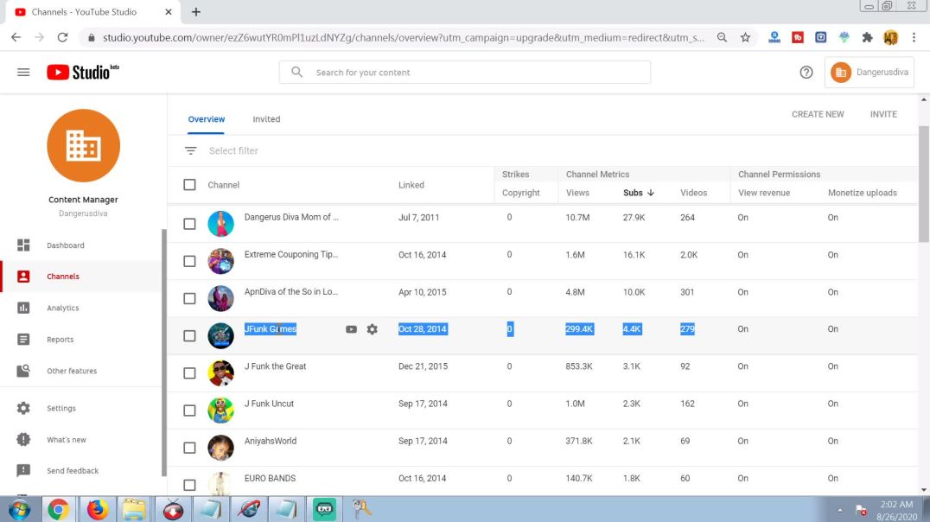This screenshot has height=522, width=930.
Task: Launch Firefox from the taskbar
Action: click(x=97, y=509)
